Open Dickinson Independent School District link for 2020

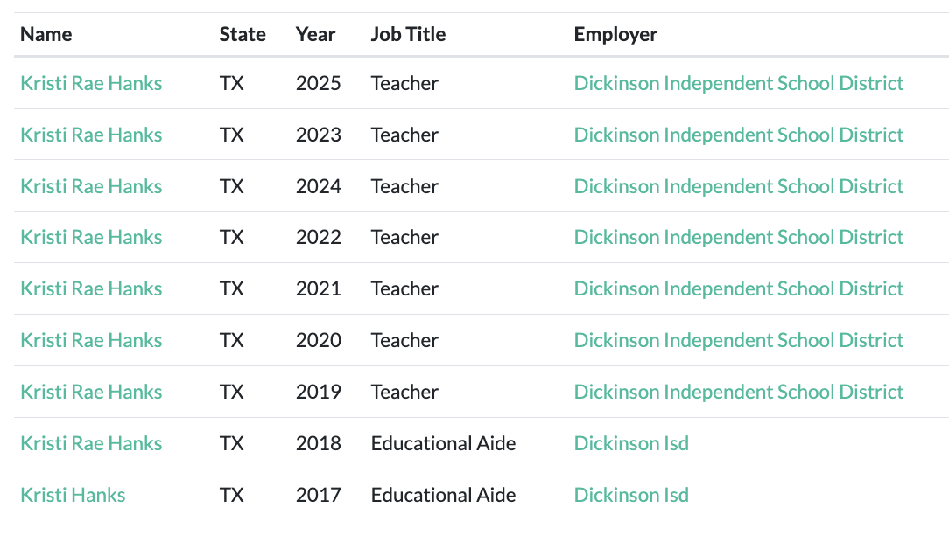738,340
